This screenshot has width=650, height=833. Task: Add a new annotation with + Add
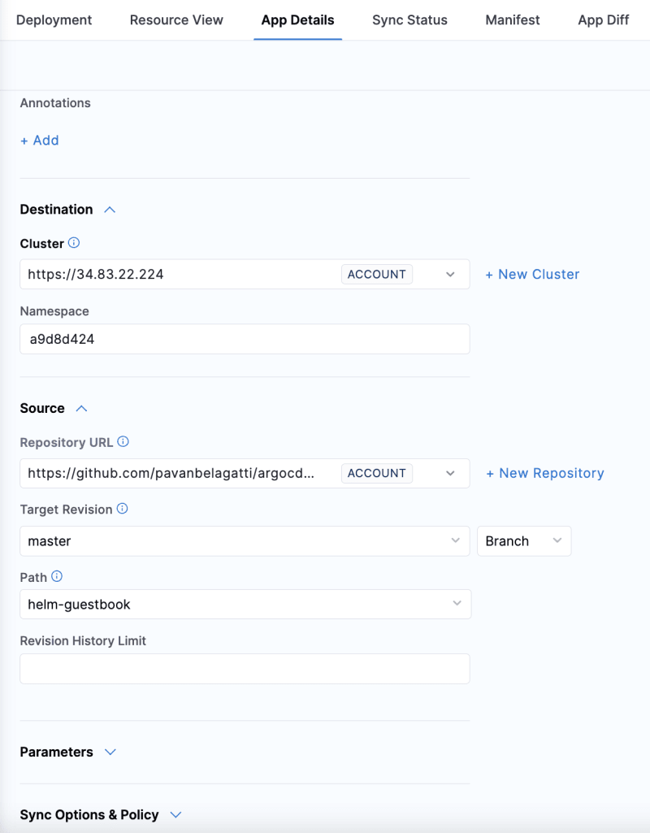click(x=40, y=141)
